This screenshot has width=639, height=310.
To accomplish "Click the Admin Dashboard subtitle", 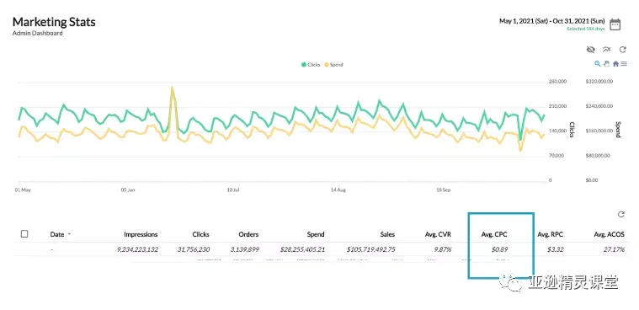I will point(38,33).
